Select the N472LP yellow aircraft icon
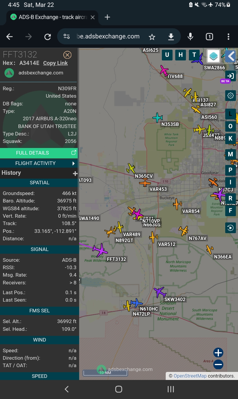 (x=128, y=306)
